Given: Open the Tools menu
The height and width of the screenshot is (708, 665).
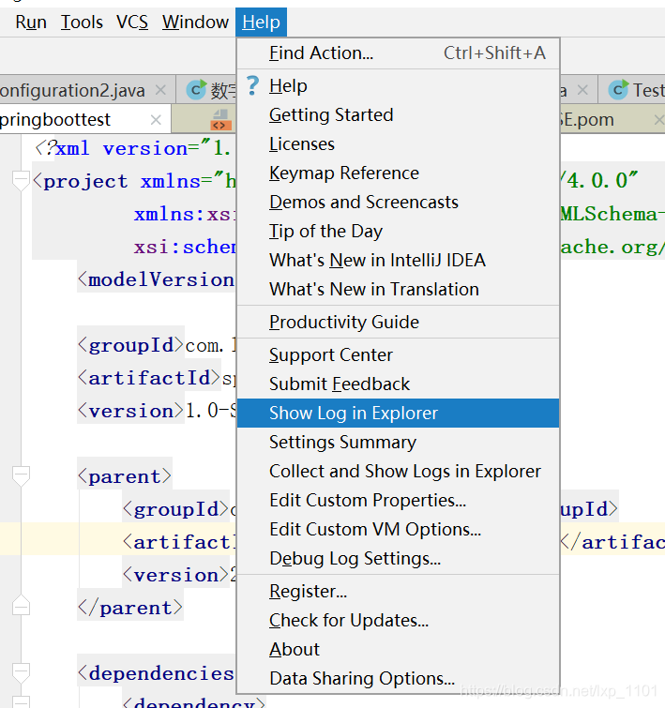Looking at the screenshot, I should coord(82,23).
